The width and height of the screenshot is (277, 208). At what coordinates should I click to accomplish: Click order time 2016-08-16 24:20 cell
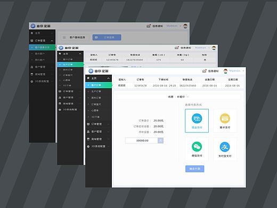click(164, 85)
